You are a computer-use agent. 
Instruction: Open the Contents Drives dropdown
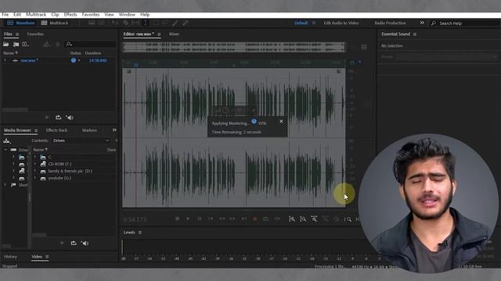tap(81, 140)
